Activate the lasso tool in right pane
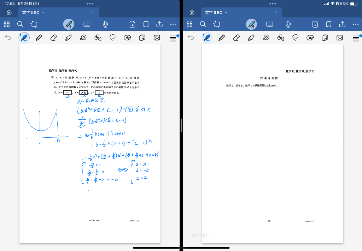Viewport: 362px width, 251px height. (x=296, y=37)
